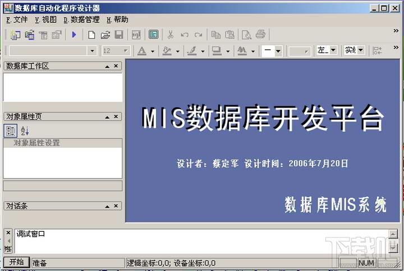This screenshot has width=404, height=271.
Task: Click the empty combo box after line width
Action: click(x=300, y=51)
